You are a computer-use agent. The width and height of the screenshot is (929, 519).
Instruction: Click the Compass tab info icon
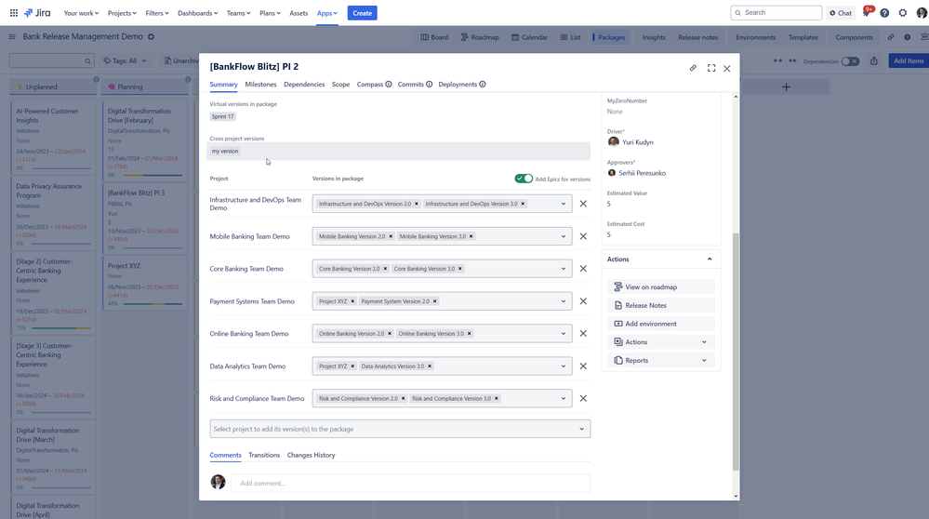[x=389, y=84]
